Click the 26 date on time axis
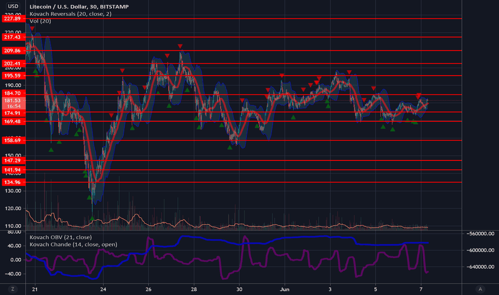 148,289
